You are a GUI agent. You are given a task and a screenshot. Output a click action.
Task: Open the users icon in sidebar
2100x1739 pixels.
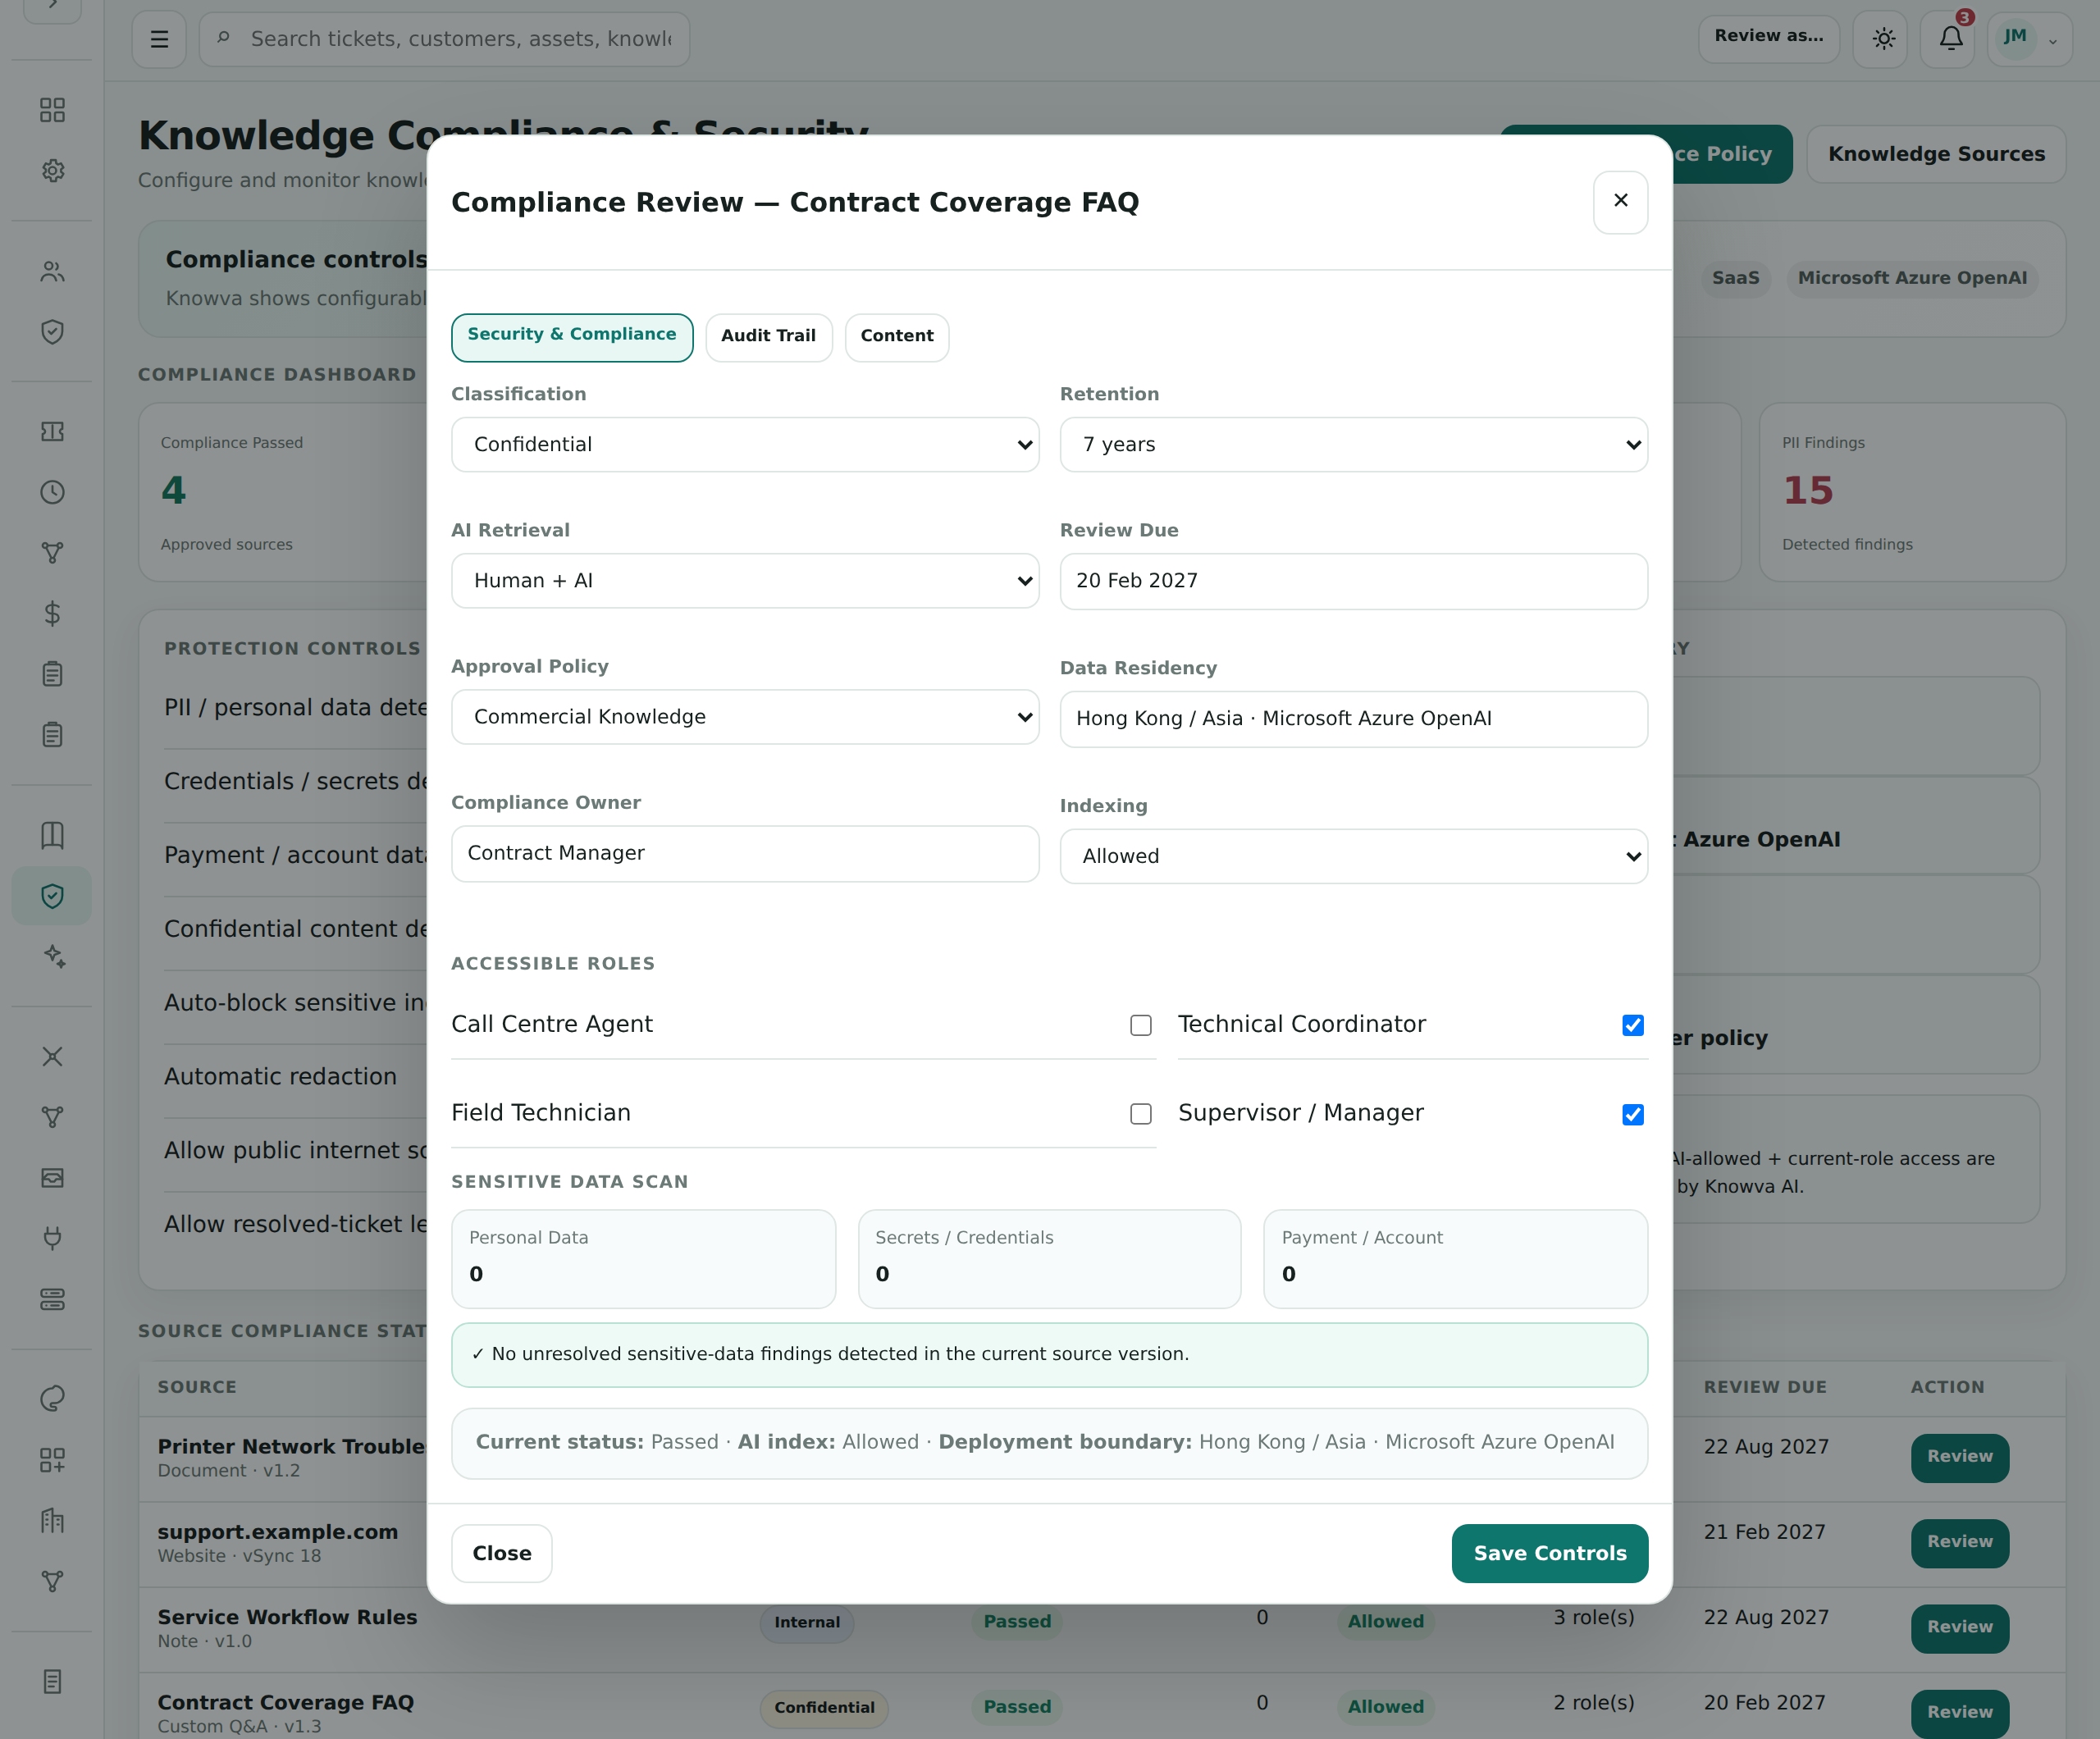[x=52, y=271]
